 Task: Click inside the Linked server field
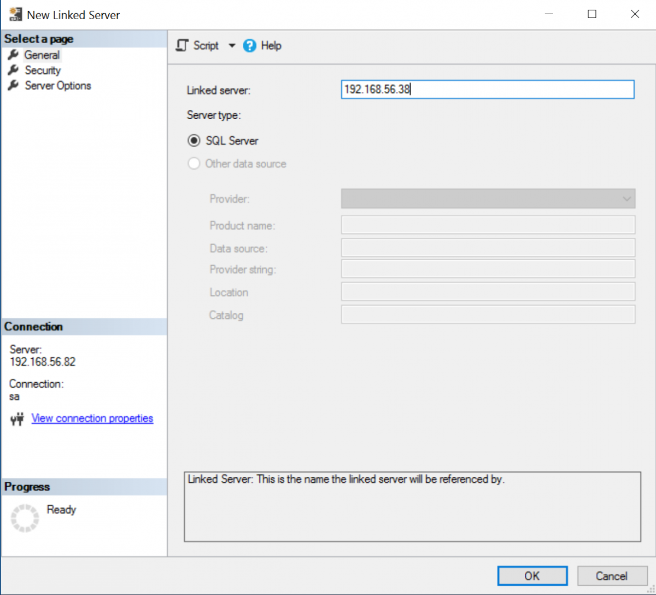(x=487, y=89)
